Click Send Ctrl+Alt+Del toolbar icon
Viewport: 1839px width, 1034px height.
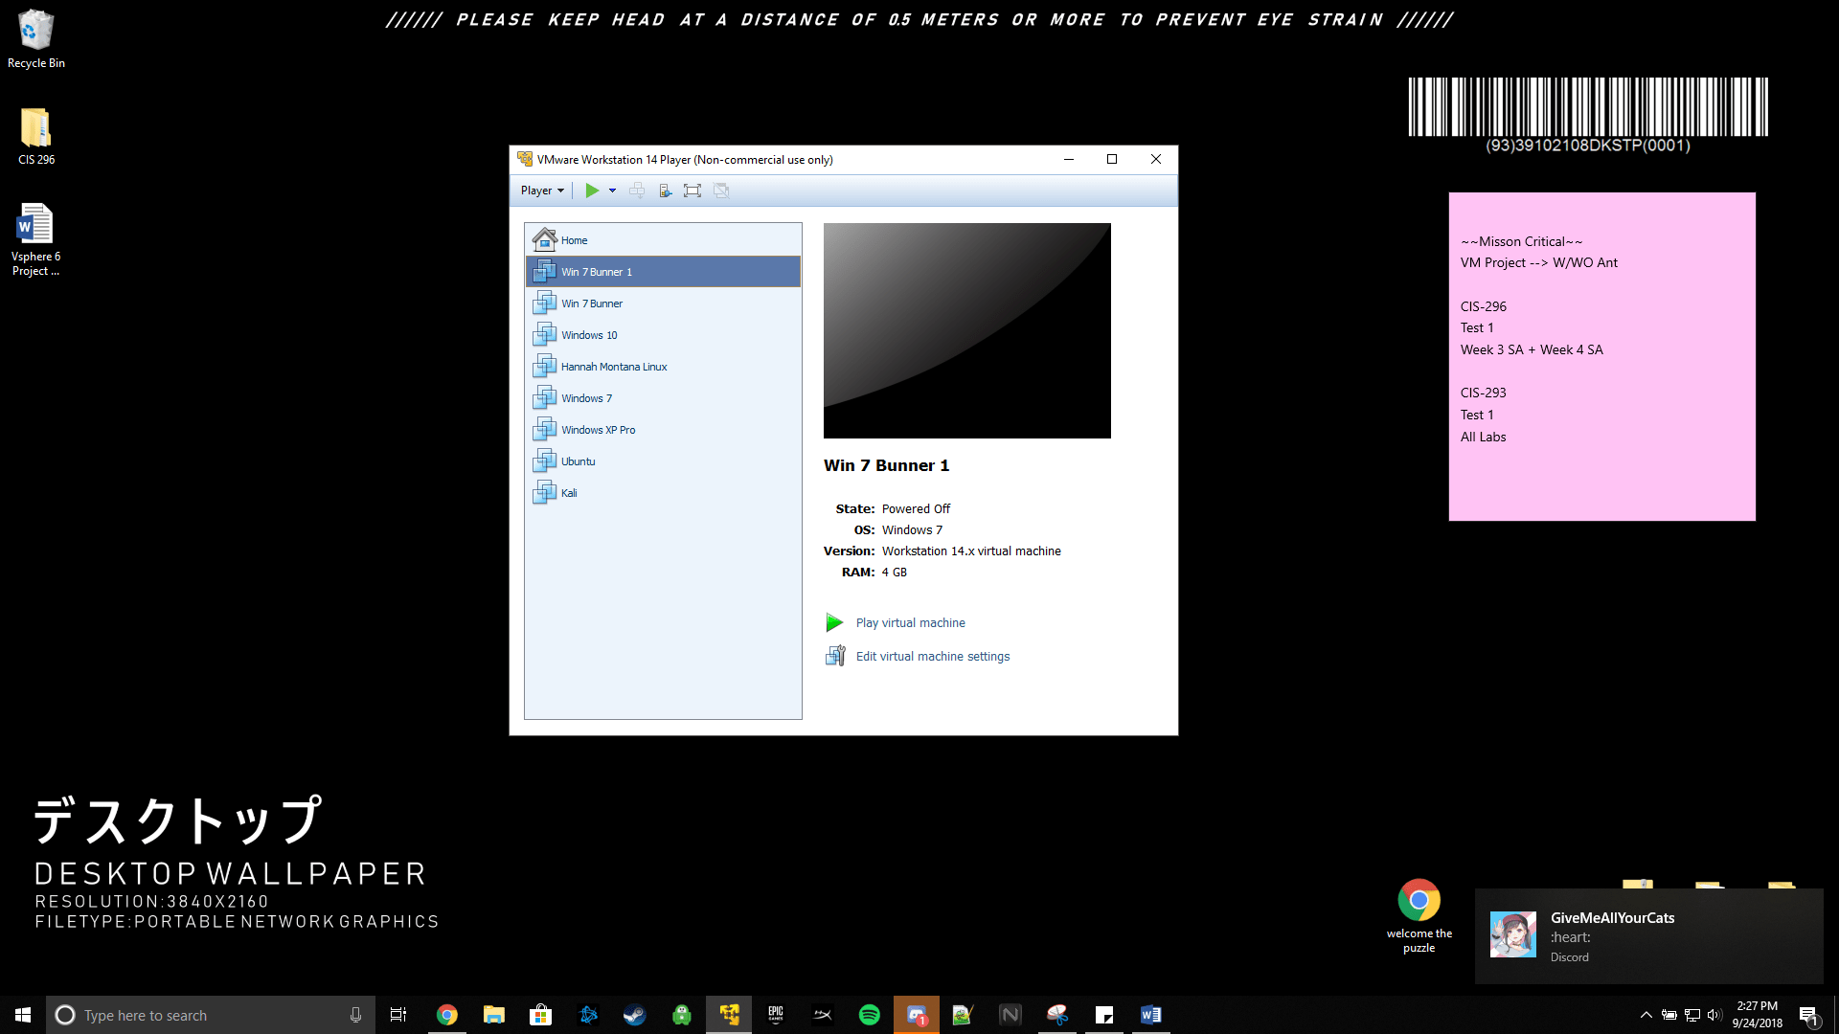637,191
